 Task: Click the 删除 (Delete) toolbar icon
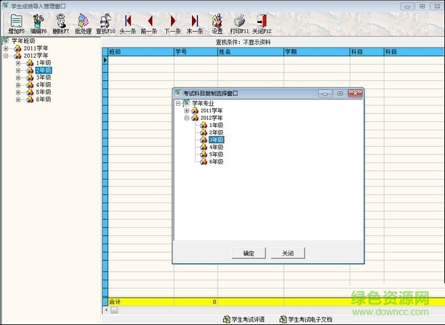click(x=60, y=23)
